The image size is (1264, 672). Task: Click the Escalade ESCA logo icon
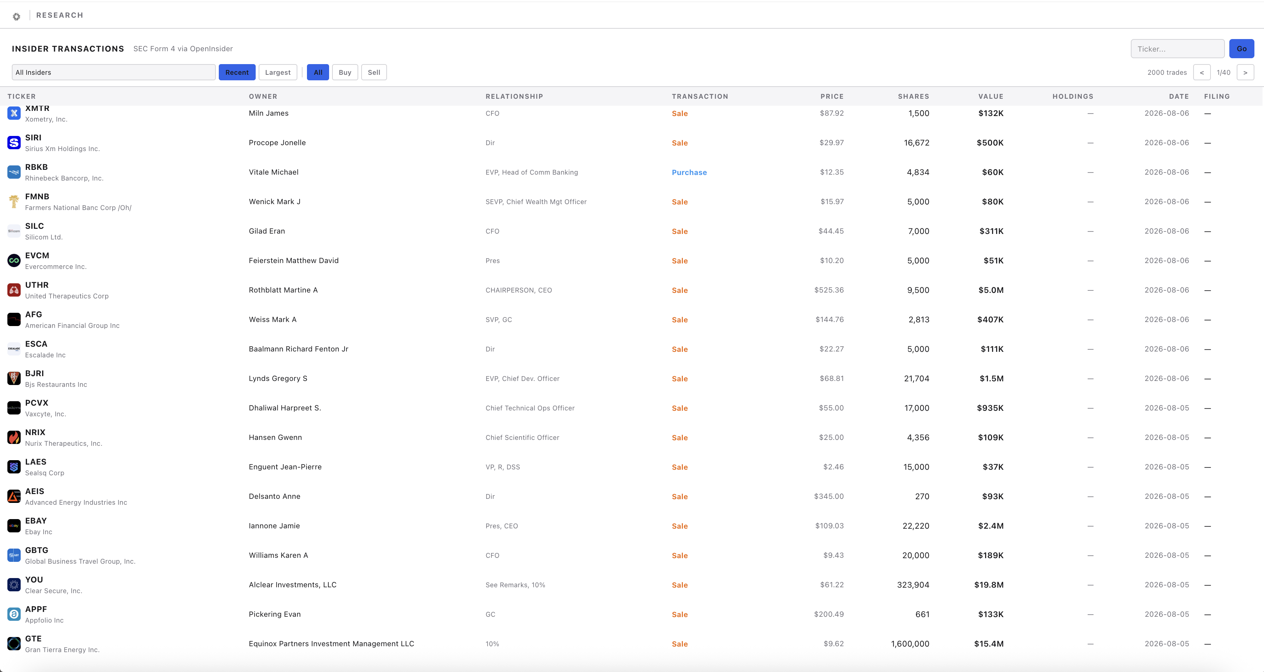[x=14, y=349]
